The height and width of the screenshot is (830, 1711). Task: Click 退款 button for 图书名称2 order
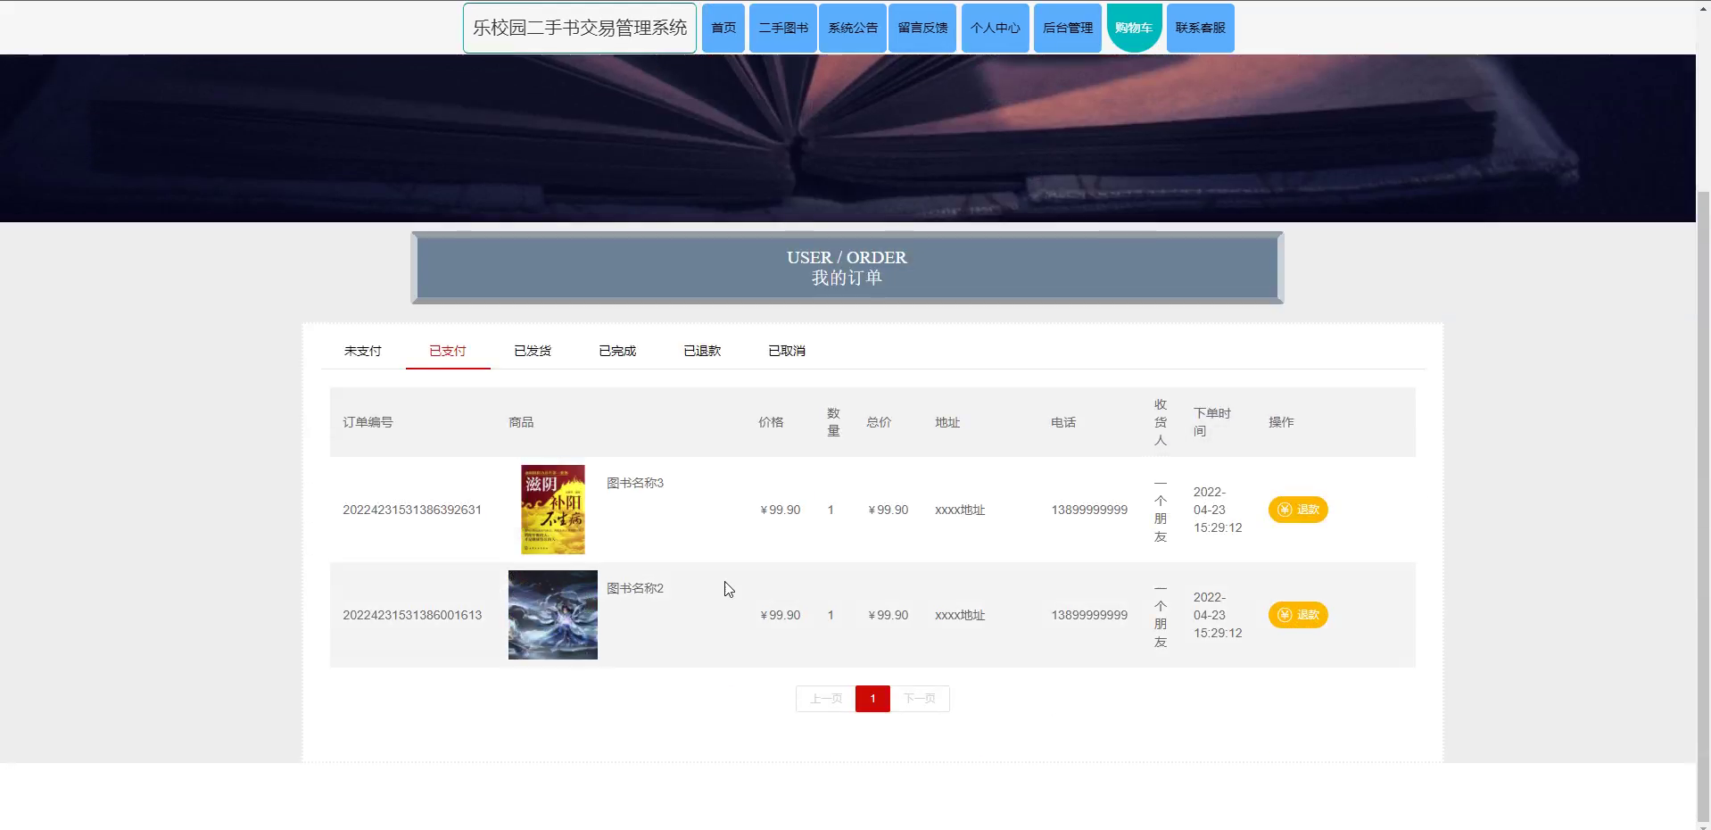point(1298,615)
